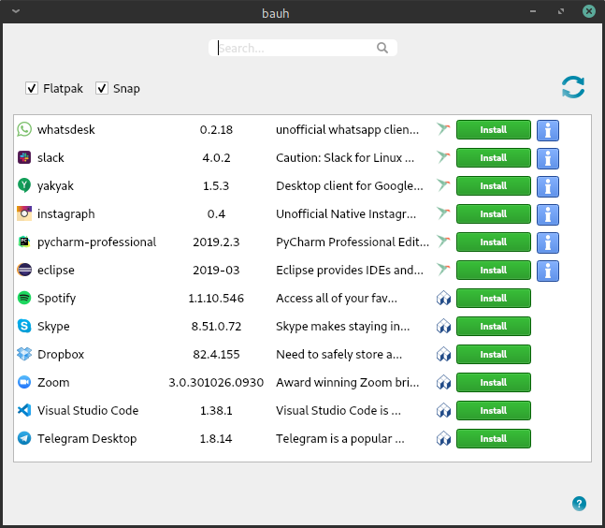605x528 pixels.
Task: Click the eclipse info icon
Action: [x=548, y=271]
